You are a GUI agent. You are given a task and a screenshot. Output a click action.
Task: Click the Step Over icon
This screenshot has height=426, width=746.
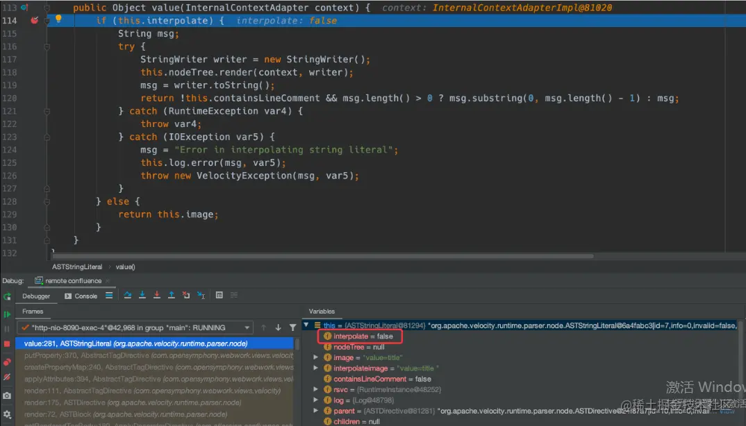point(128,296)
